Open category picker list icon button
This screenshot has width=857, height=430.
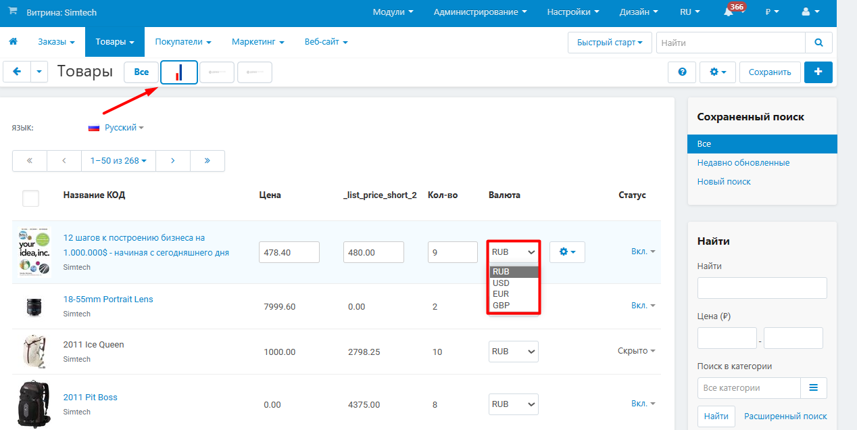pos(814,388)
